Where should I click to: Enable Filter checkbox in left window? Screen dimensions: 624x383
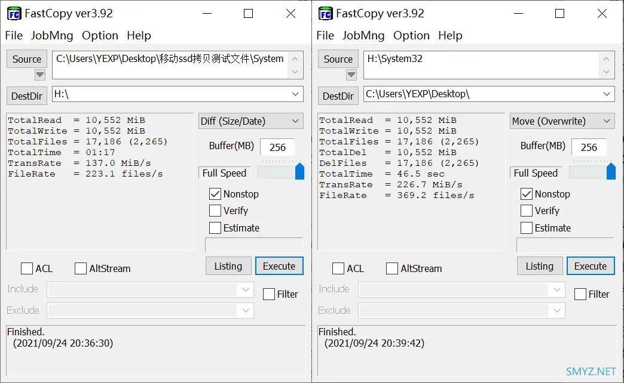pos(268,294)
